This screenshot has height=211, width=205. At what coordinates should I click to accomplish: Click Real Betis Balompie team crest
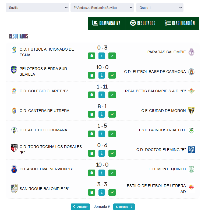tap(191, 91)
